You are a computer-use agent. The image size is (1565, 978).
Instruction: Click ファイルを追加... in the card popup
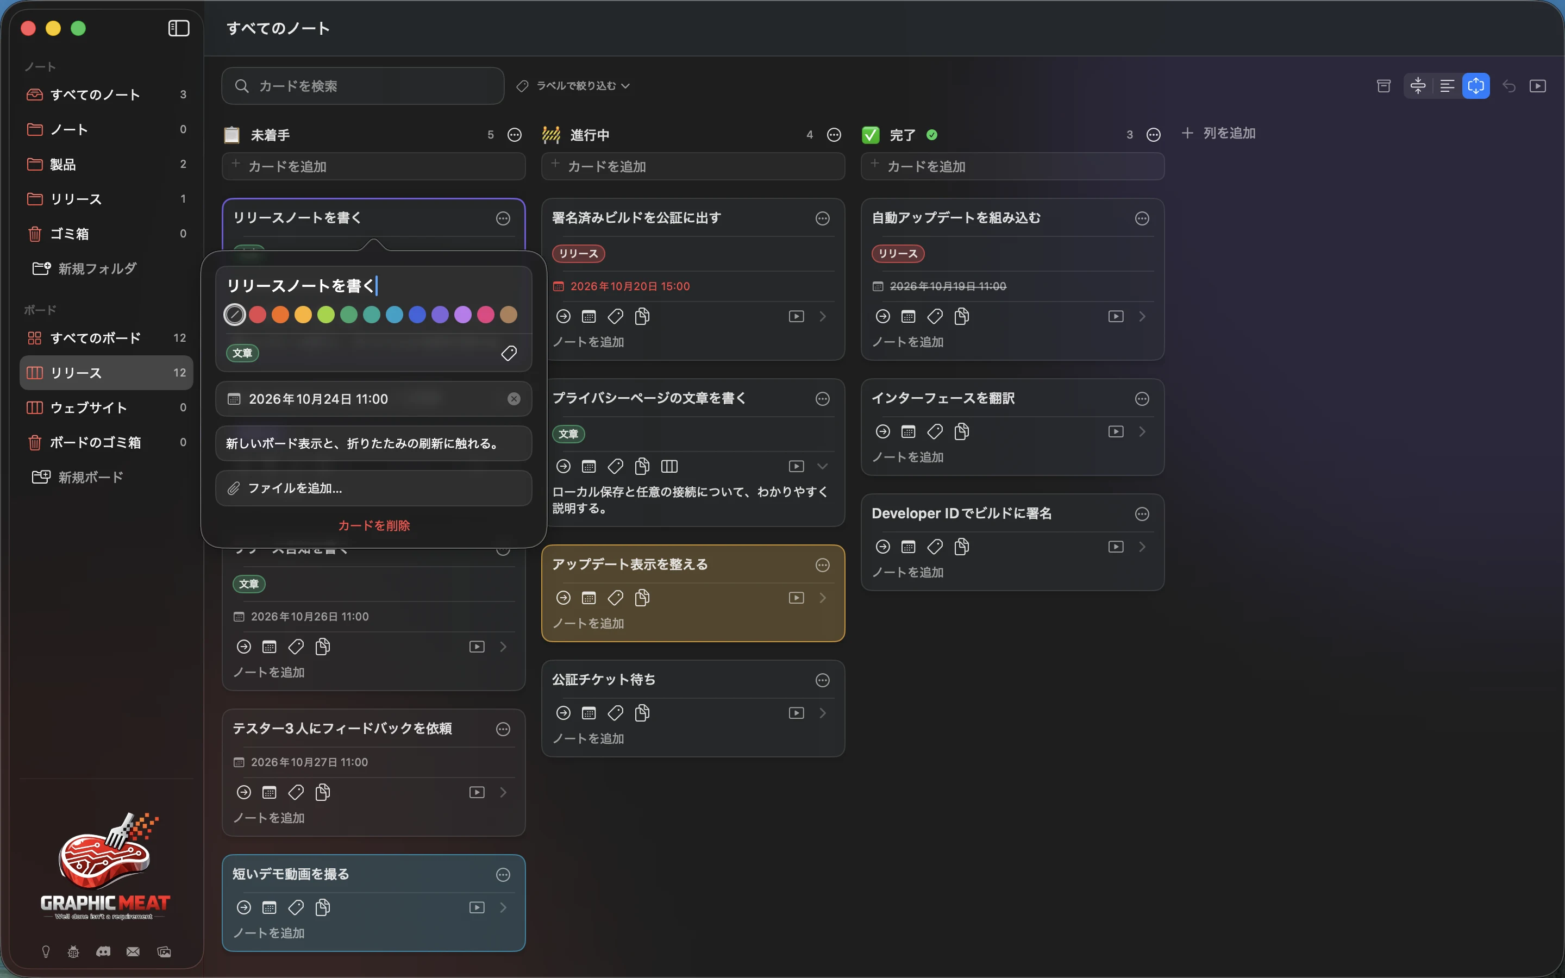(x=374, y=488)
